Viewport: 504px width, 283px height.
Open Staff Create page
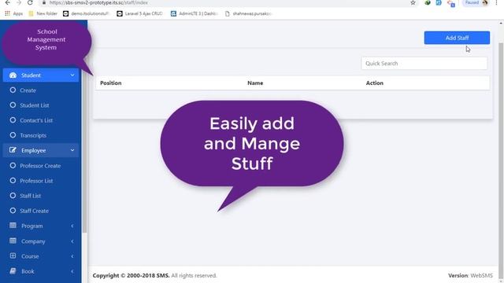pyautogui.click(x=34, y=211)
